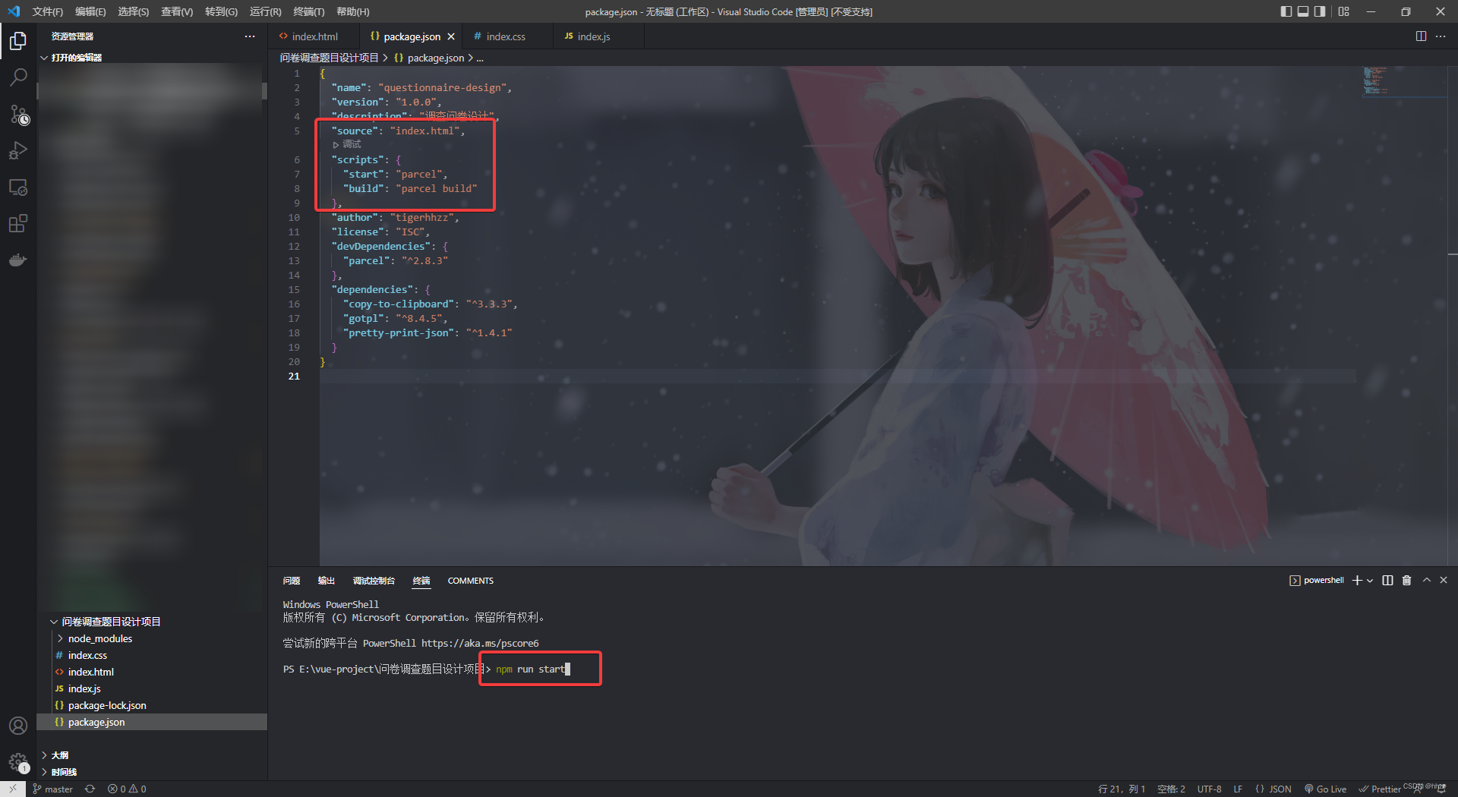Click master branch in status bar

pyautogui.click(x=53, y=789)
